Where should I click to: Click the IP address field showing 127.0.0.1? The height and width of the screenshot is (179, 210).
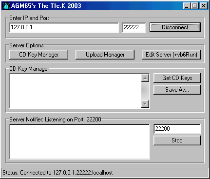[x=64, y=27]
